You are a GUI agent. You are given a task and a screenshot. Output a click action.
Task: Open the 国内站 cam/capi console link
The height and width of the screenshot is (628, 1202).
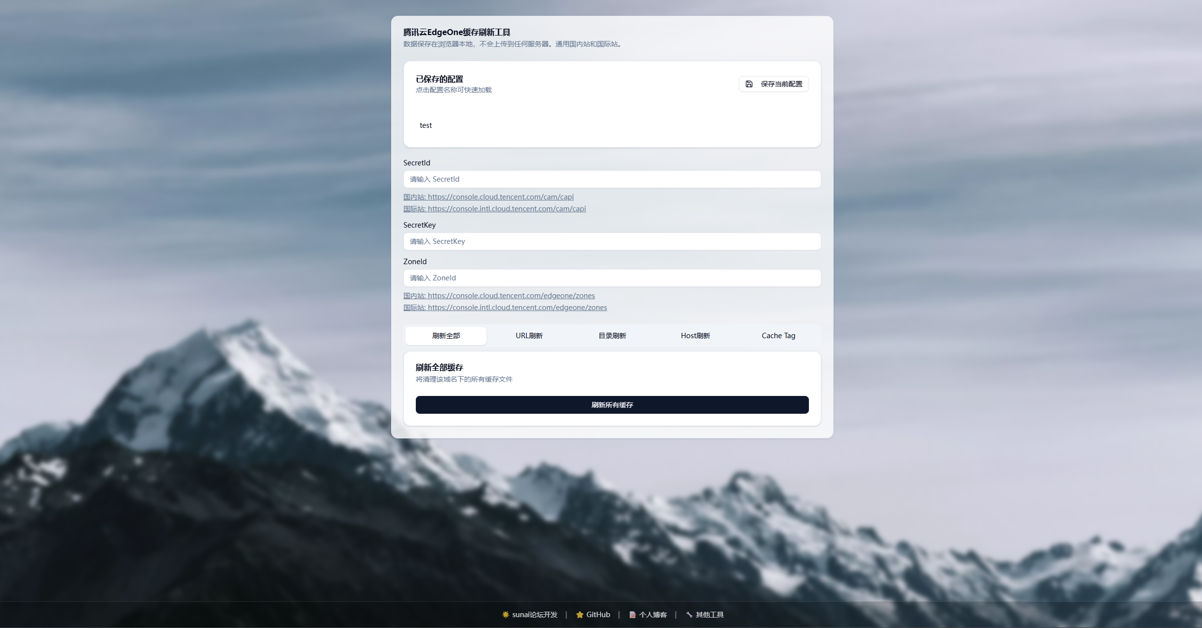pos(488,197)
